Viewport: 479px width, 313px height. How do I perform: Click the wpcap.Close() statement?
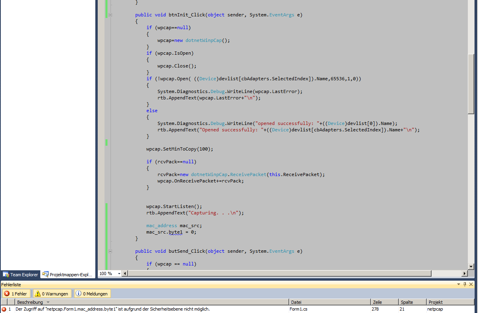point(177,66)
